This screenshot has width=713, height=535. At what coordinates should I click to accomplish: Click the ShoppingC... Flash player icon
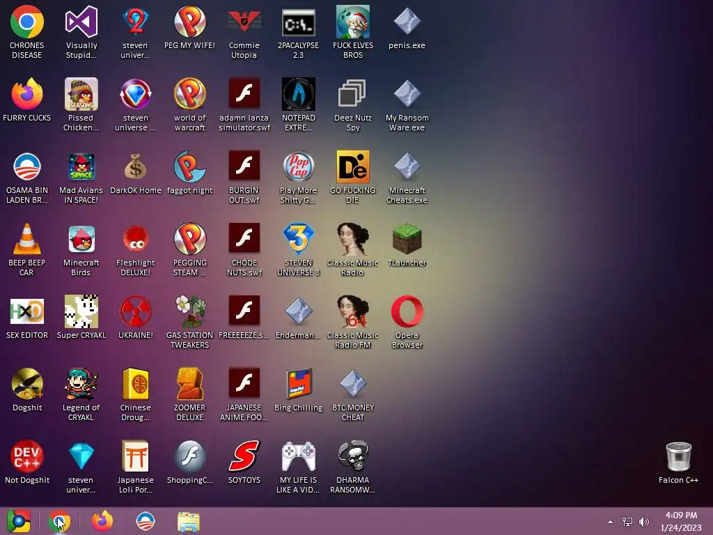click(x=189, y=456)
